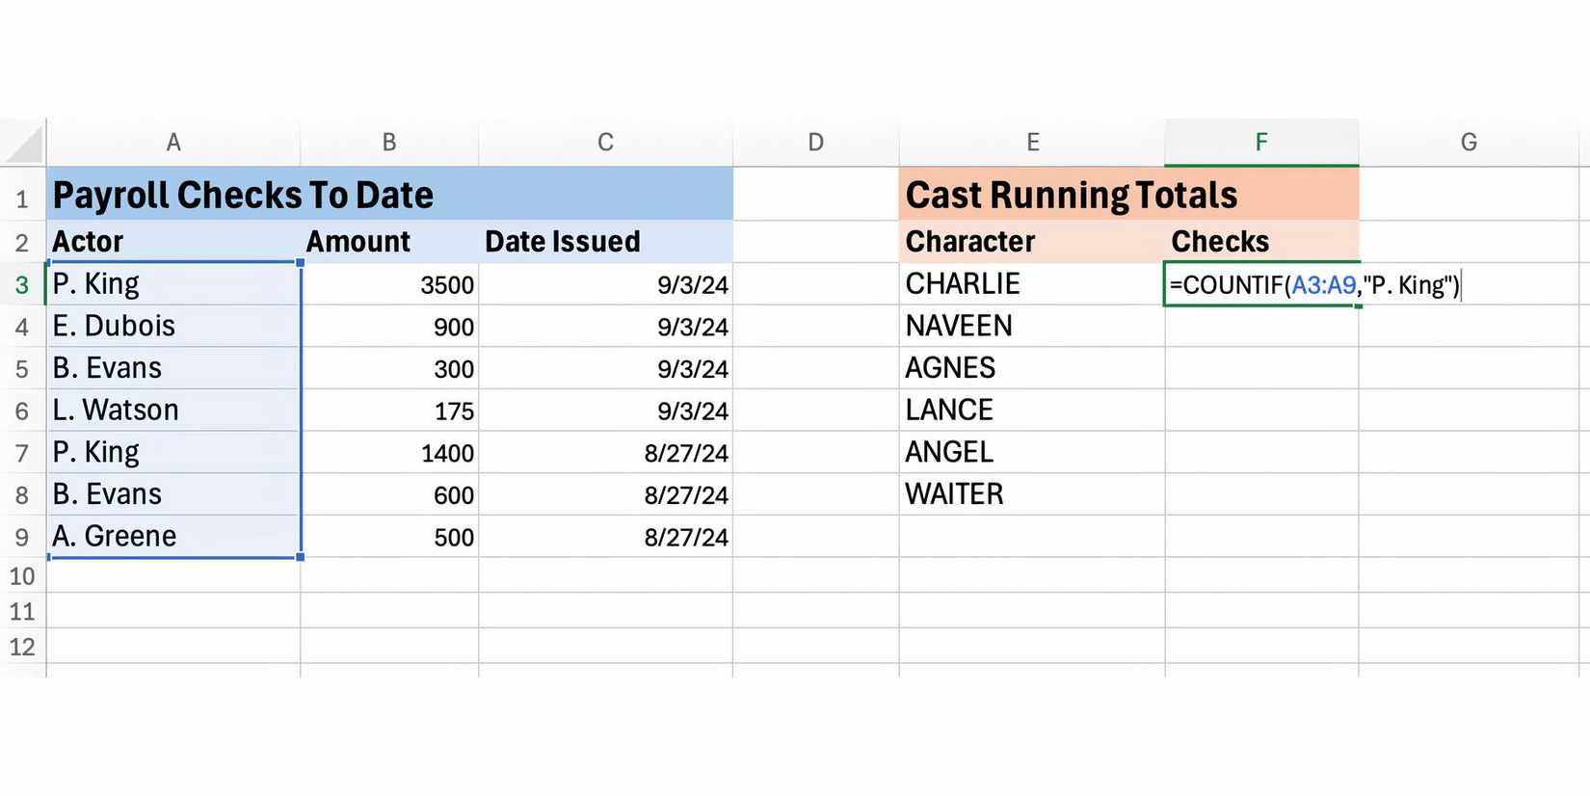Select row 7 by clicking its row number
Viewport: 1590px width, 796px height.
(x=22, y=452)
